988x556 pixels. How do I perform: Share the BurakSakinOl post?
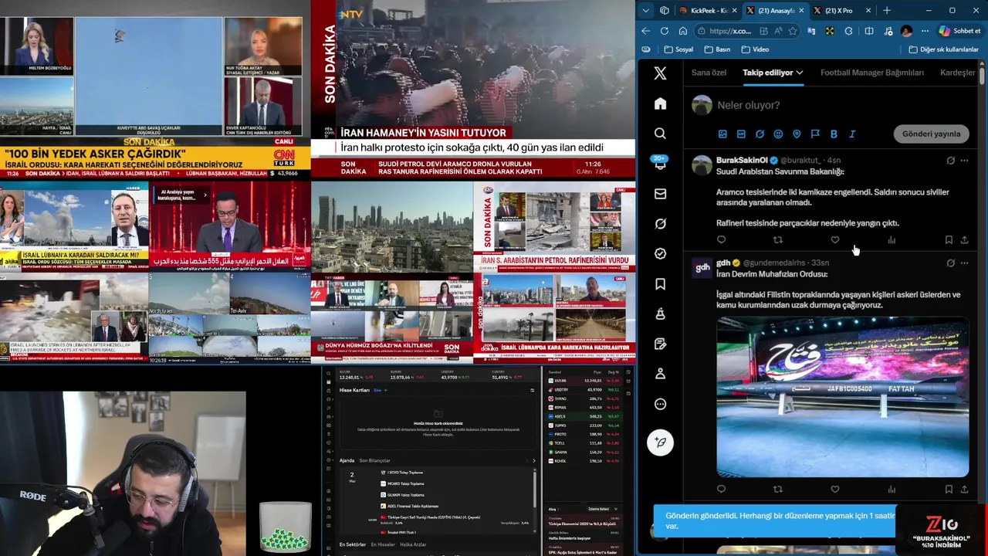coord(964,240)
